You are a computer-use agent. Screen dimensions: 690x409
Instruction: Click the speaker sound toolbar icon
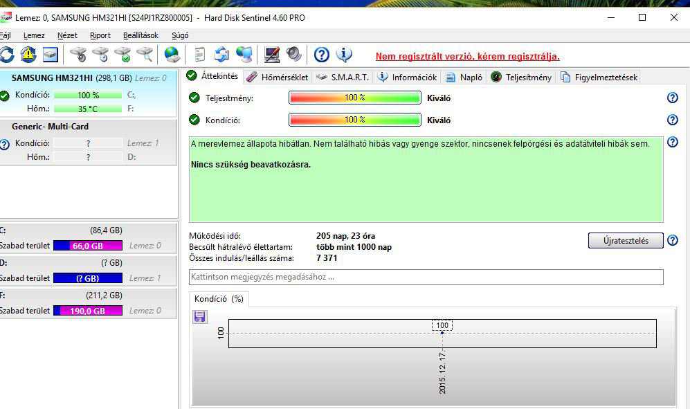(x=293, y=55)
